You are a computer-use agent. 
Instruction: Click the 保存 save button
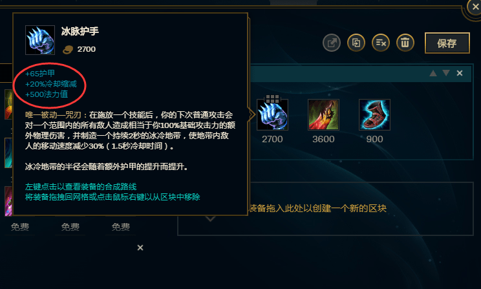click(x=447, y=43)
